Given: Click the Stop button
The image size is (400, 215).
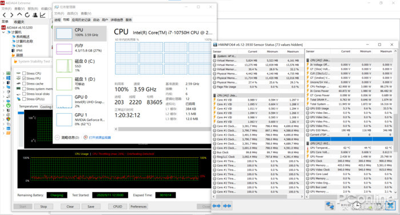Looking at the screenshot, I should click(x=43, y=206).
